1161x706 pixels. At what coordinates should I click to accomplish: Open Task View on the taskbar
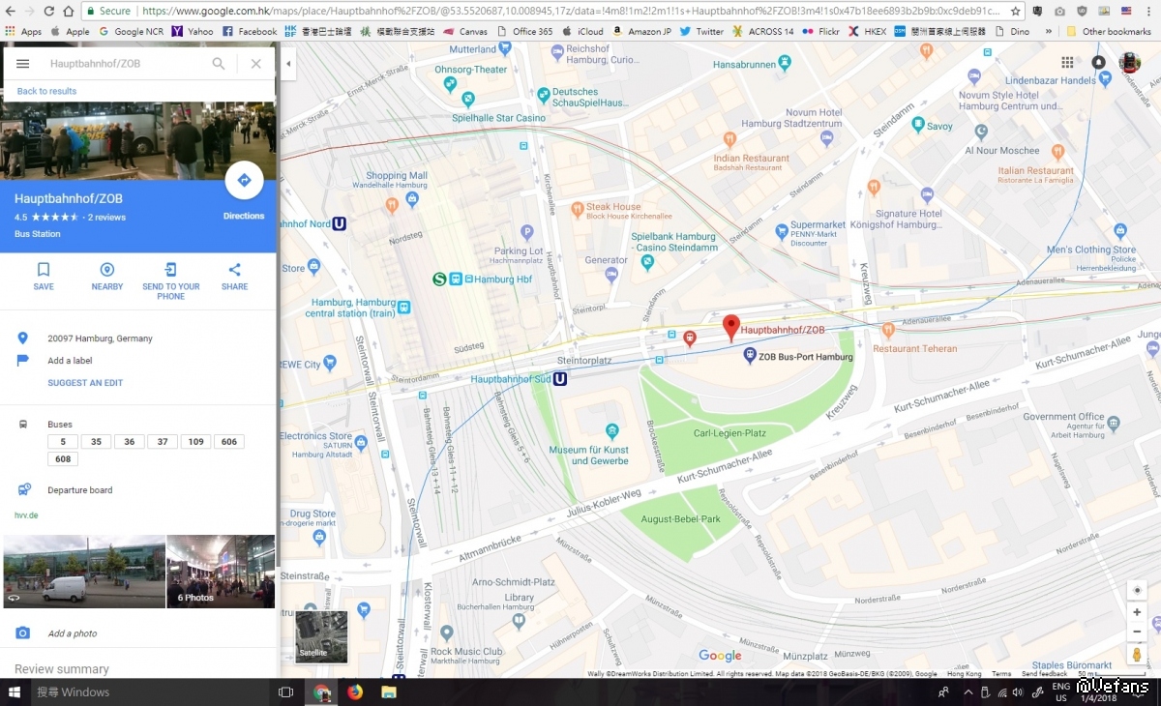[285, 691]
